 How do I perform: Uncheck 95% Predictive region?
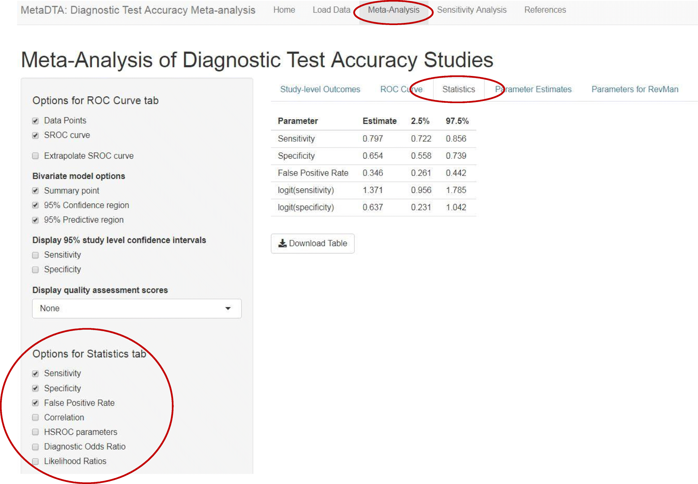pyautogui.click(x=35, y=220)
